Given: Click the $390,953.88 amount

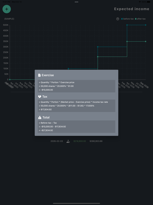Looking at the screenshot, I should pyautogui.click(x=96, y=141).
